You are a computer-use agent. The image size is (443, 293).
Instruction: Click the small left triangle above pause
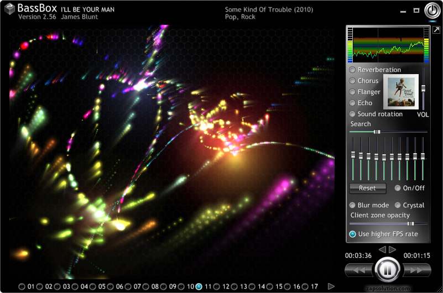[383, 249]
